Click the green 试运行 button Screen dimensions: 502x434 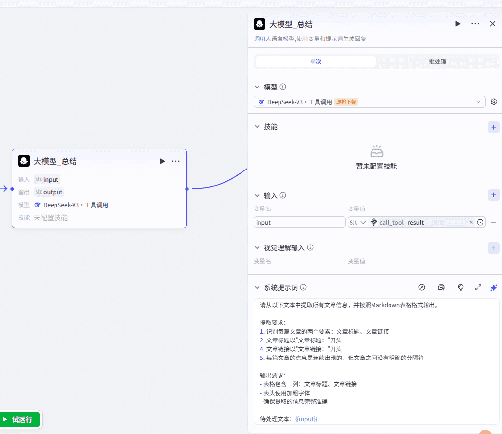coord(21,419)
